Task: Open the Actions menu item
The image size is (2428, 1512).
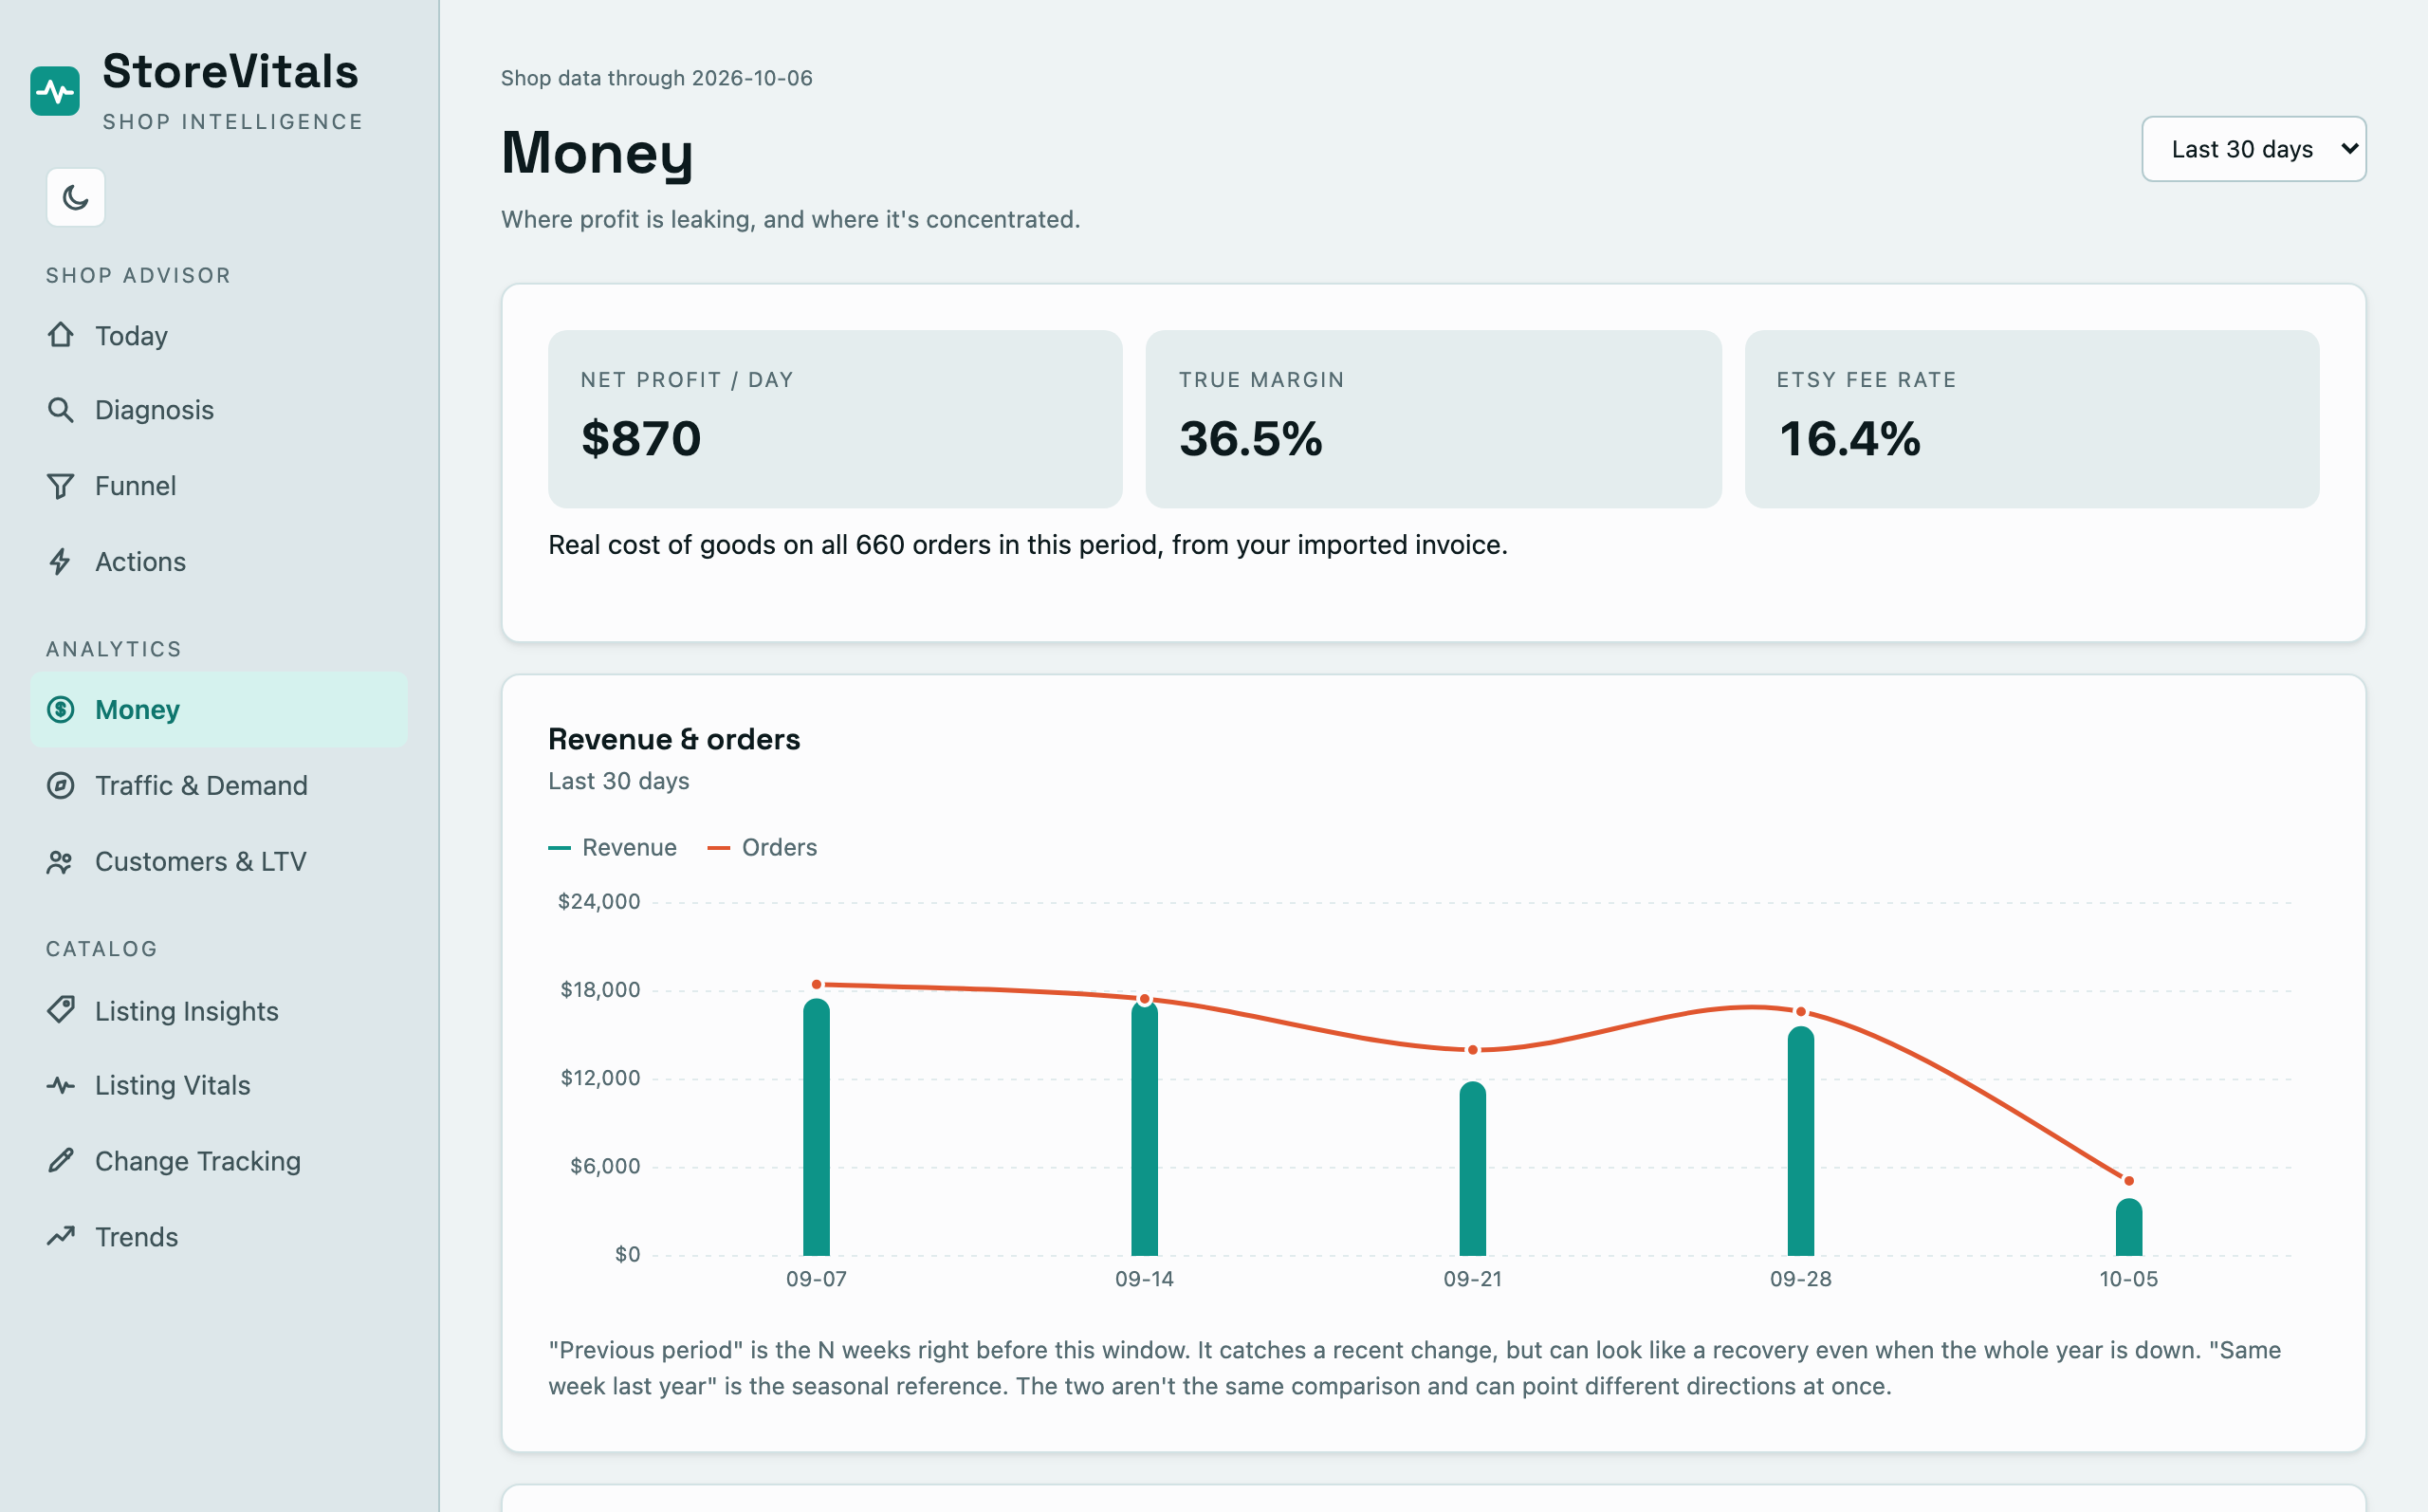Action: point(219,561)
